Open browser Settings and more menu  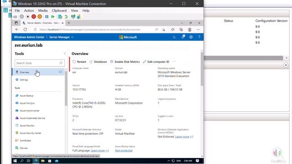point(198,30)
